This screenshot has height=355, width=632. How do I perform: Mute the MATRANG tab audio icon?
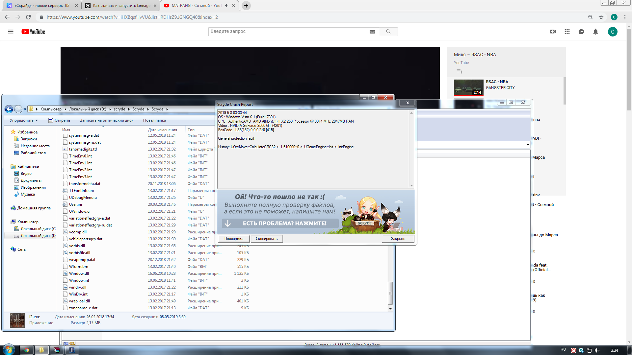coord(226,6)
